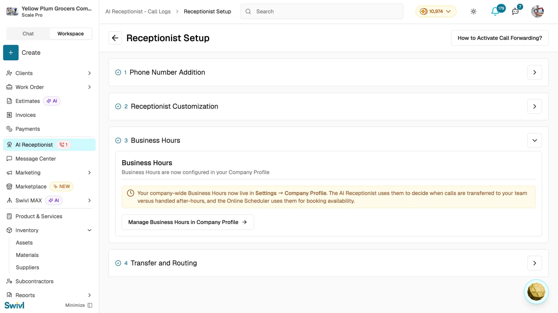This screenshot has width=558, height=313.
Task: Open Payments from the sidebar
Action: (x=49, y=129)
